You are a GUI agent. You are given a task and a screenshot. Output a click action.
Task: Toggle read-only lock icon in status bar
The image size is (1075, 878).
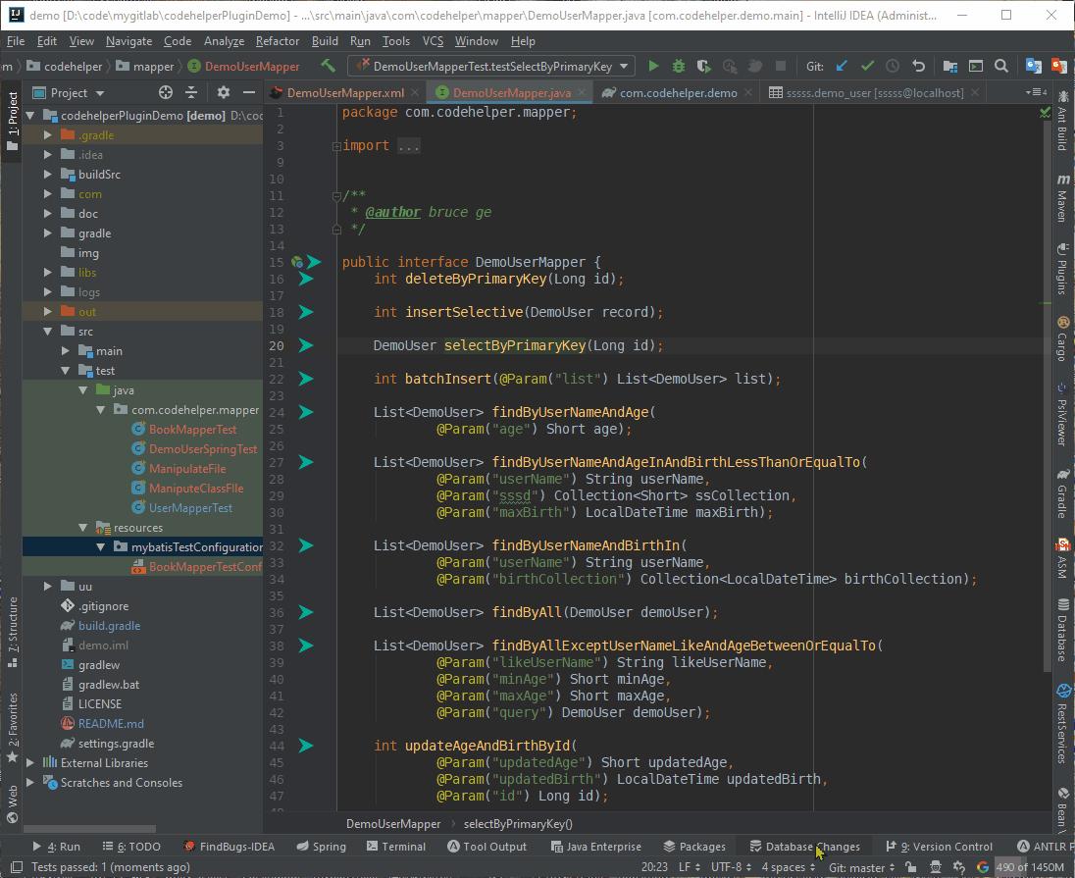tap(911, 867)
